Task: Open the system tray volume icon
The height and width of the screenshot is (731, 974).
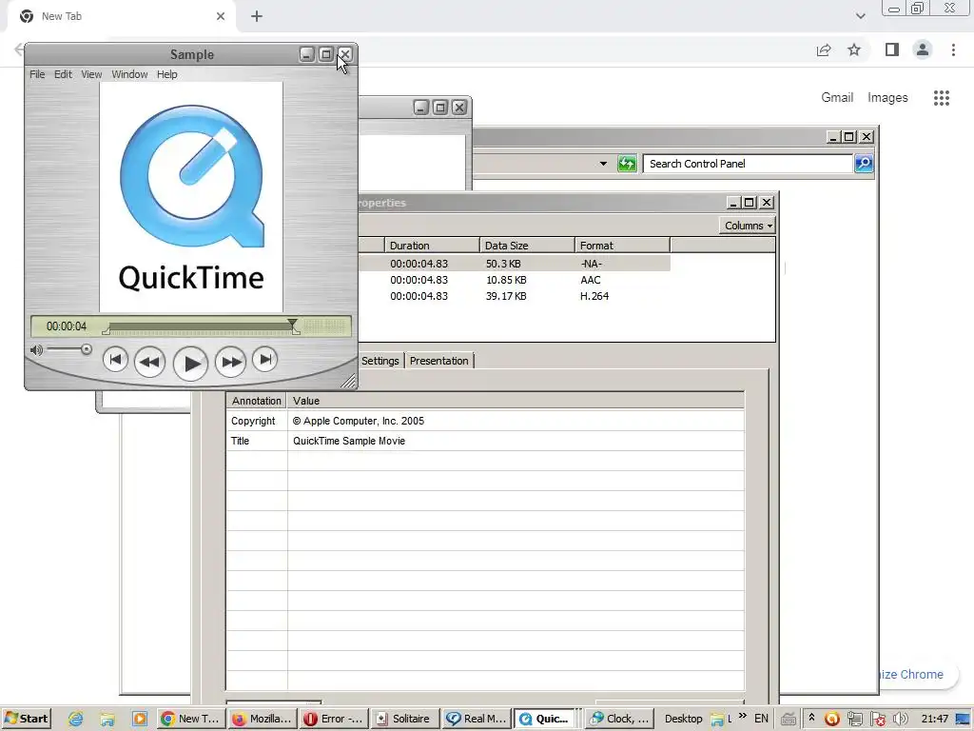Action: point(900,720)
